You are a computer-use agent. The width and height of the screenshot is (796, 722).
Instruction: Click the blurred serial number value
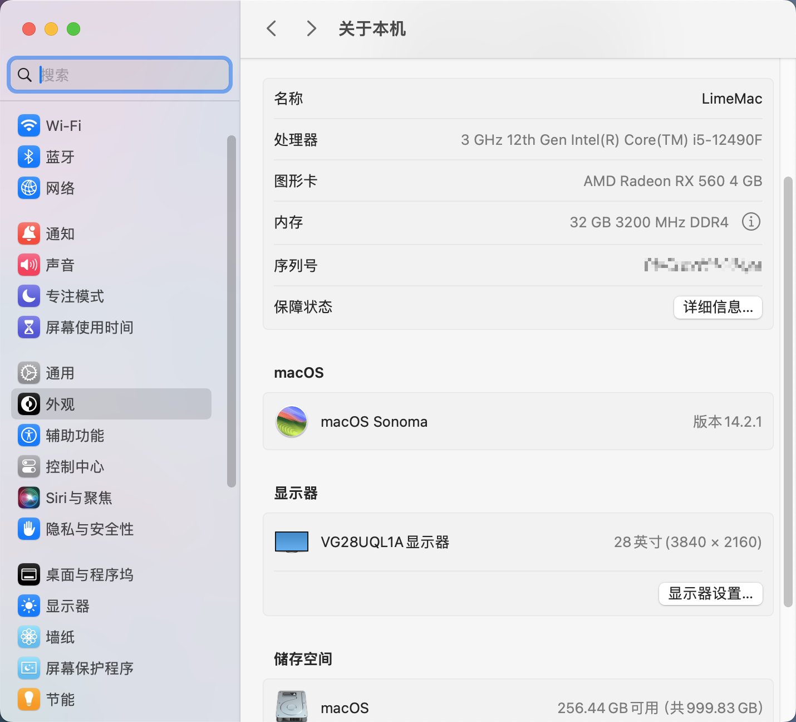703,265
